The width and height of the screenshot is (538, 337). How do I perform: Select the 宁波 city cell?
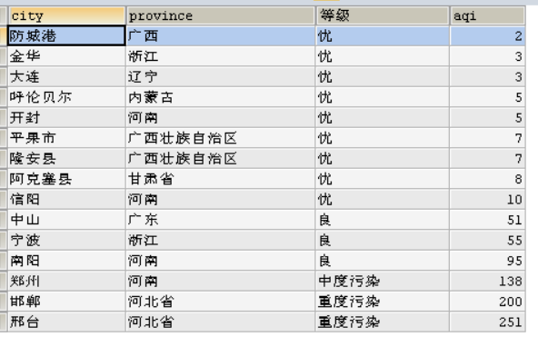click(66, 241)
